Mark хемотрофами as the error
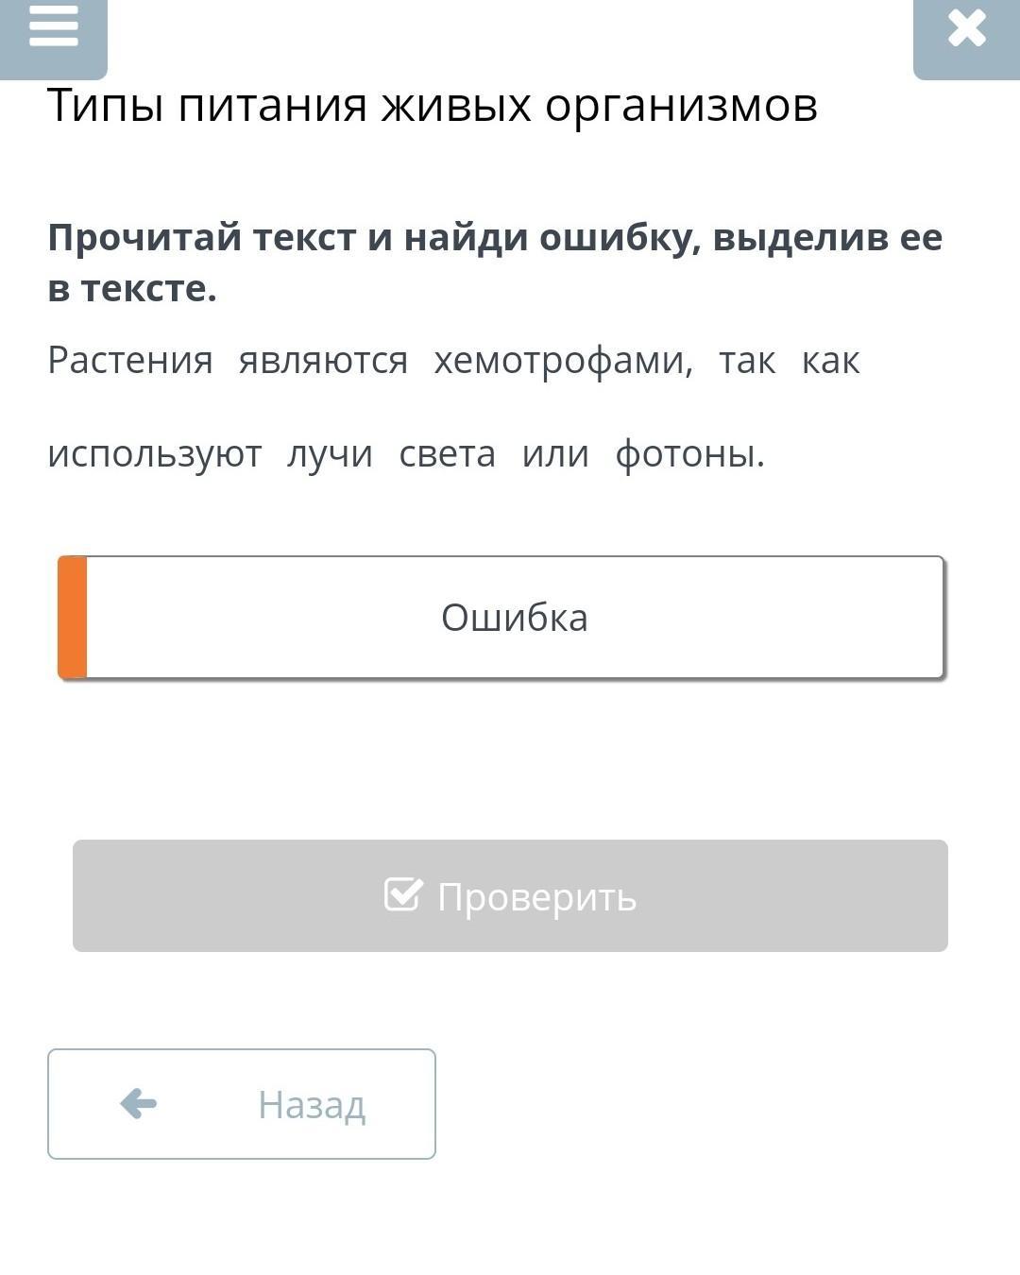This screenshot has height=1275, width=1020. [x=564, y=360]
